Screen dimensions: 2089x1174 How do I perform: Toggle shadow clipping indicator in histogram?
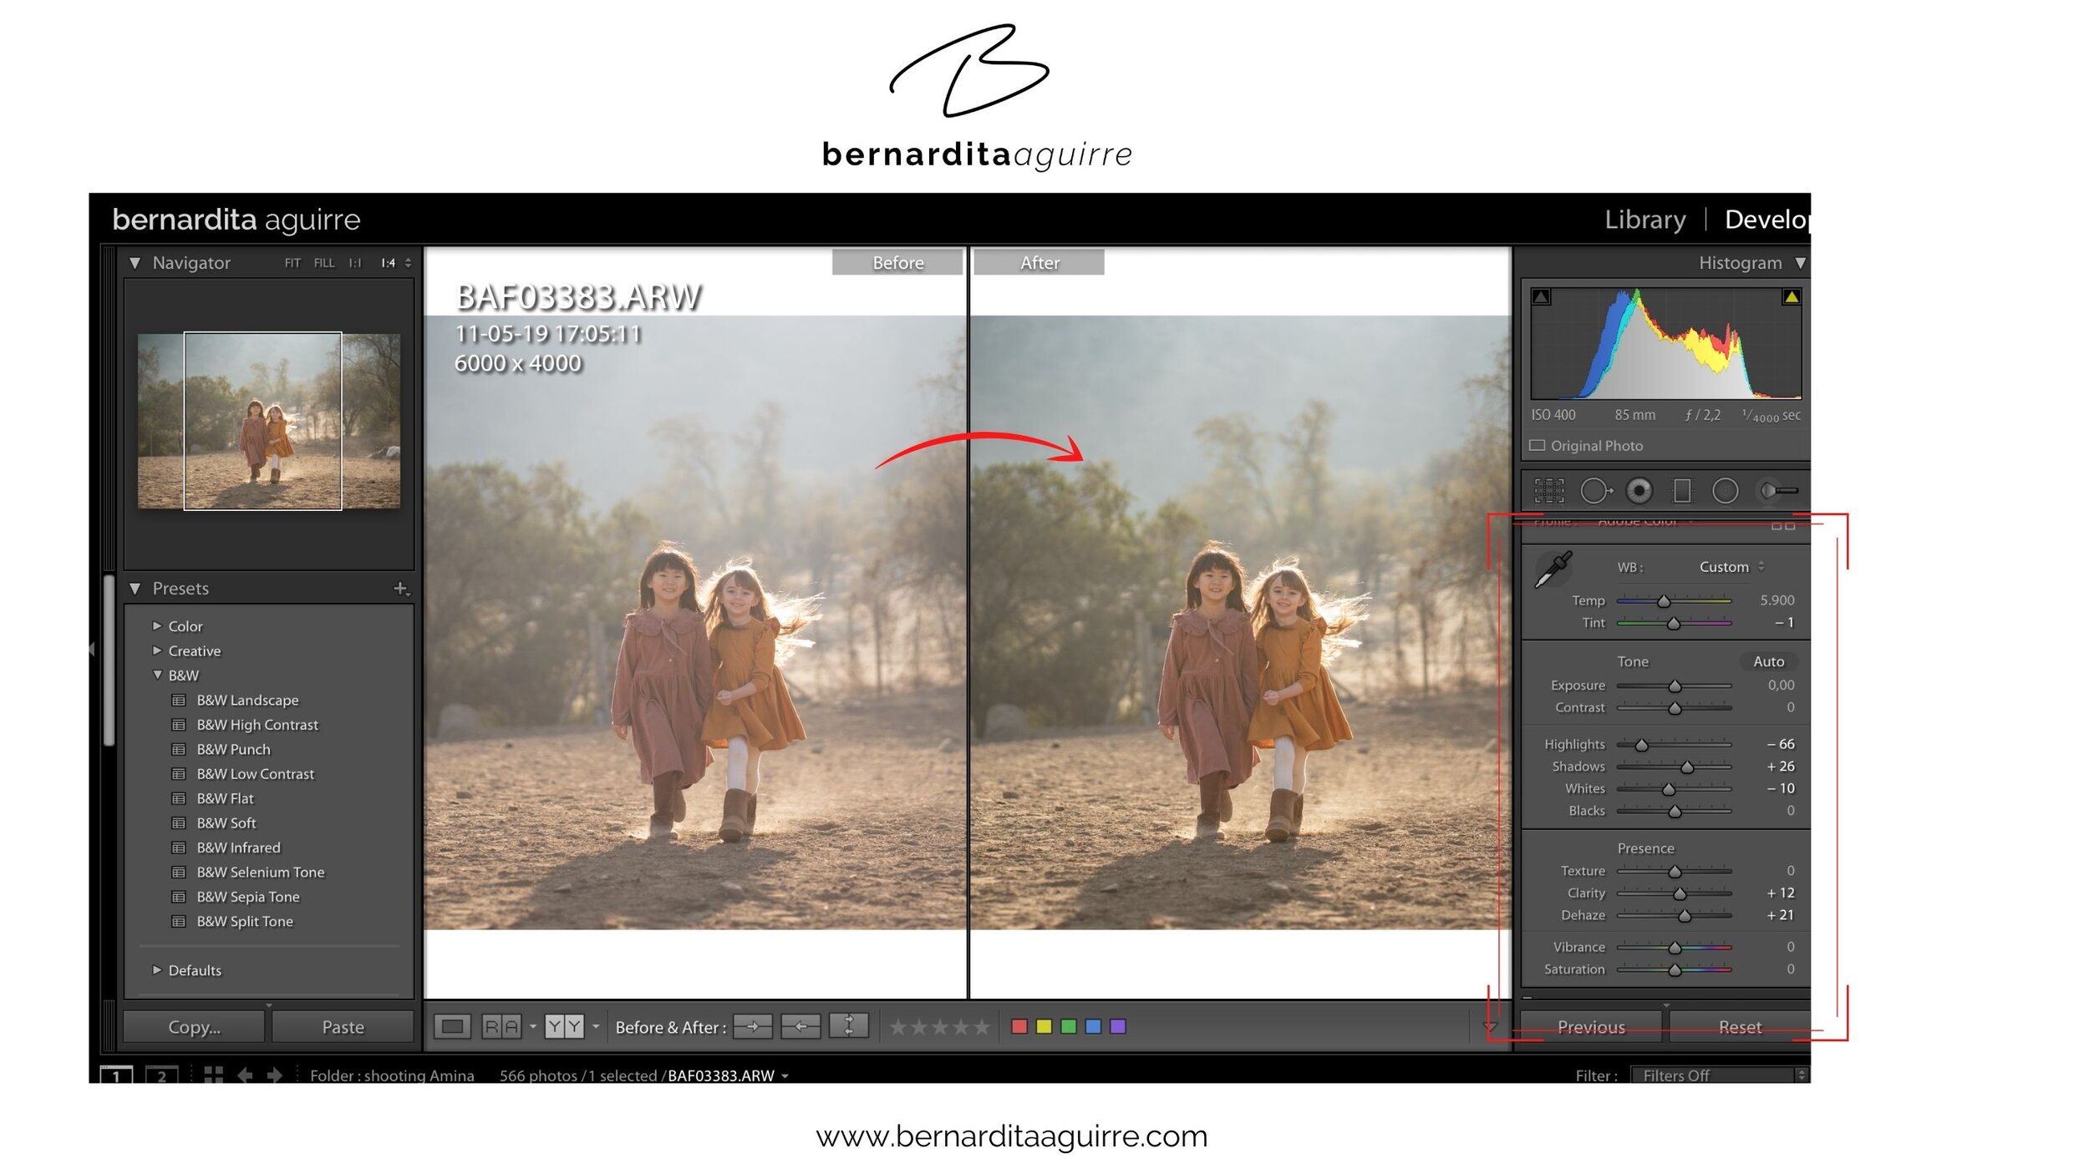1542,297
